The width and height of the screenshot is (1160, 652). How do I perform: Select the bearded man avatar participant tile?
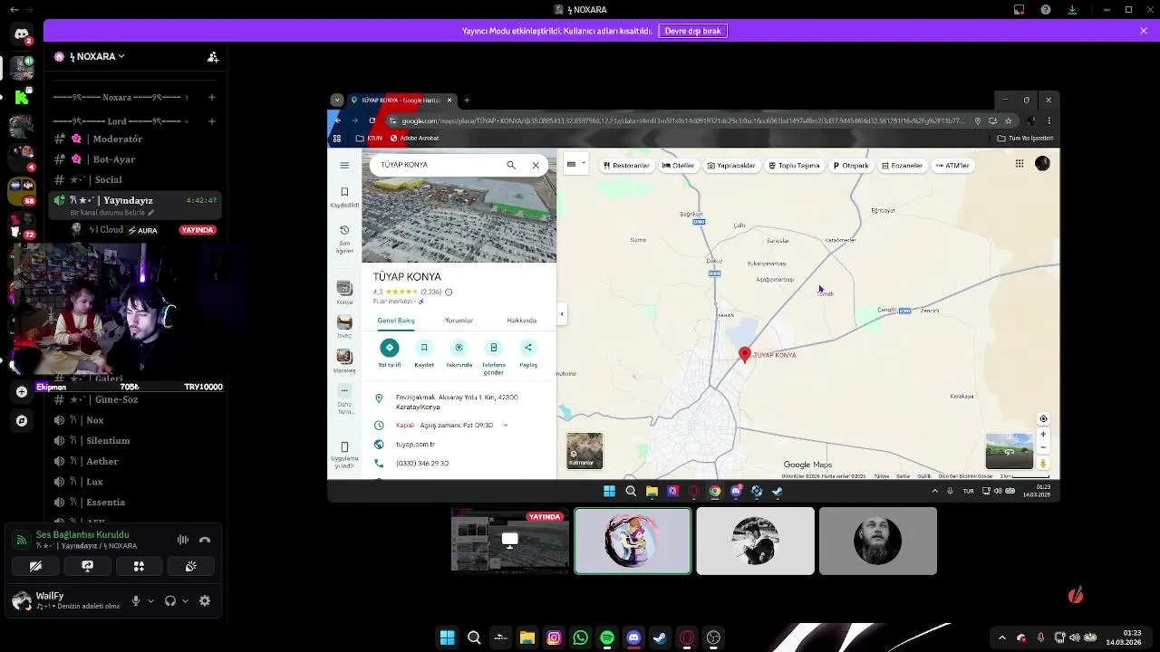[x=878, y=541]
